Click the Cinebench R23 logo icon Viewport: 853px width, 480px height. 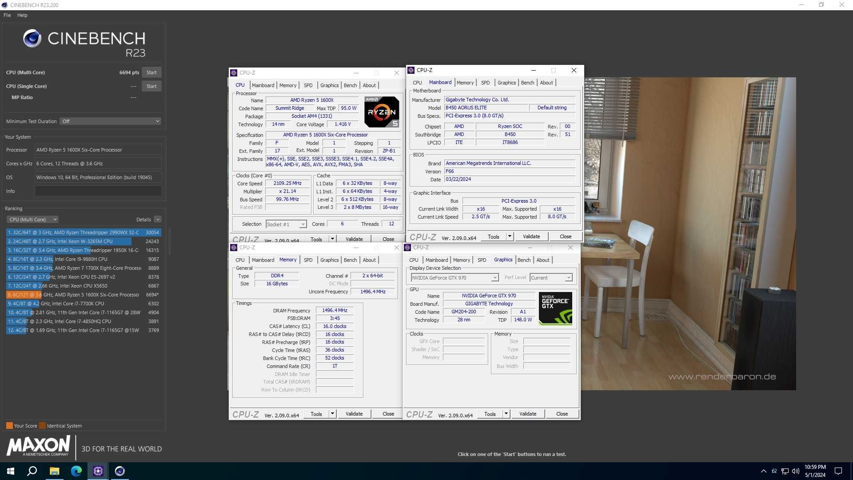click(x=32, y=39)
